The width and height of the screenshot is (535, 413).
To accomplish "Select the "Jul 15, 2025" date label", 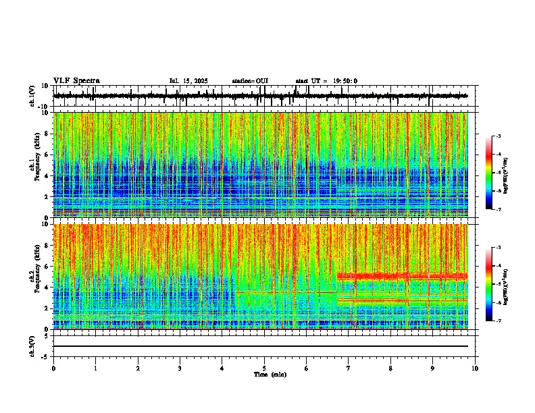I will tap(188, 81).
